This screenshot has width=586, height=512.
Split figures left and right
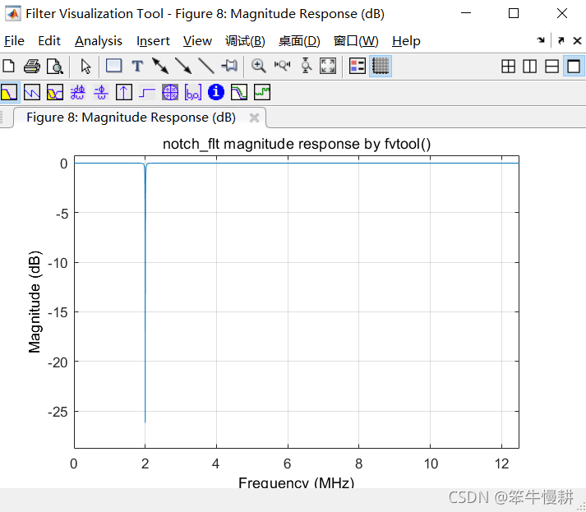[x=530, y=67]
